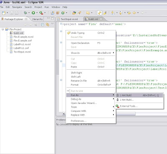Open the Package Explorer view menu triangle
Screen dimensions: 167x154
[x=52, y=24]
